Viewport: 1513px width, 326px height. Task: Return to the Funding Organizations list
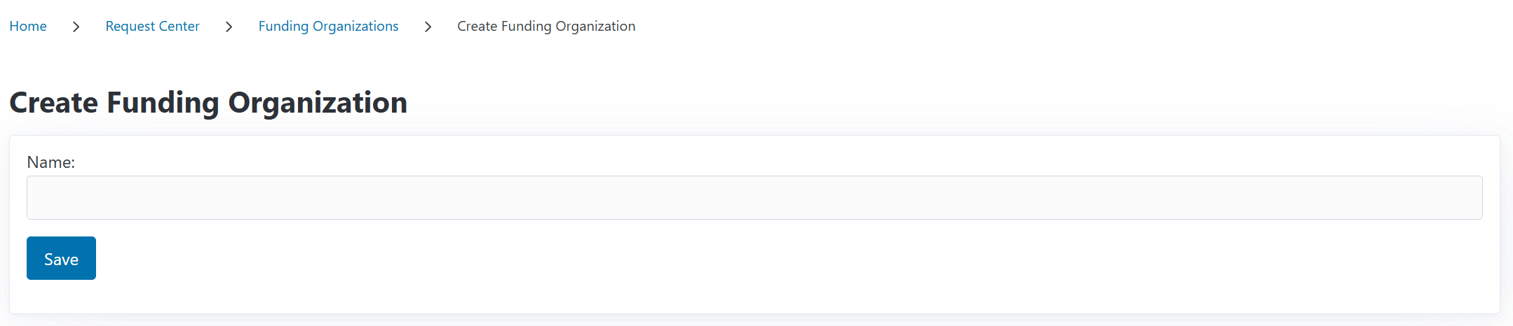coord(328,27)
